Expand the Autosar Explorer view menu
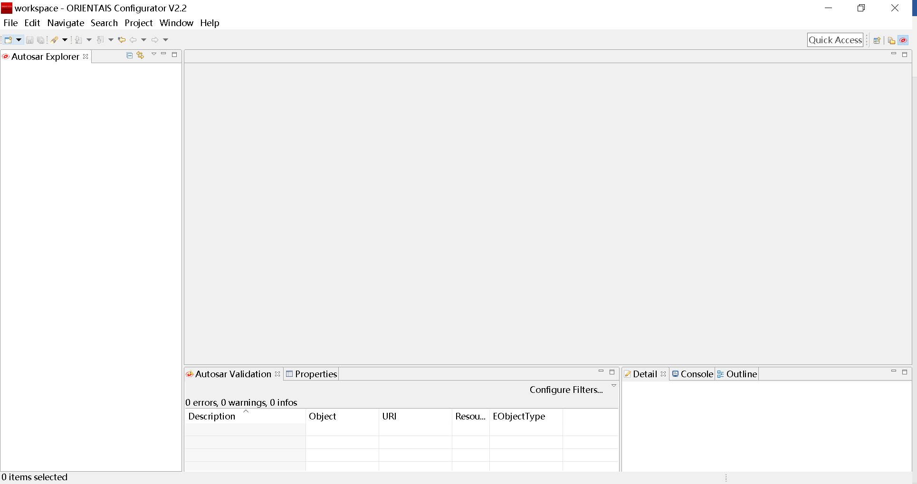Screen dimensions: 917x484 tap(154, 55)
